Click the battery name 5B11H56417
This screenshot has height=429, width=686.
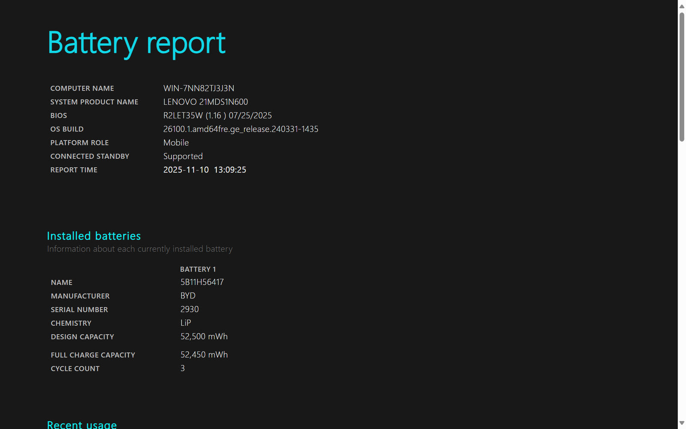tap(202, 282)
